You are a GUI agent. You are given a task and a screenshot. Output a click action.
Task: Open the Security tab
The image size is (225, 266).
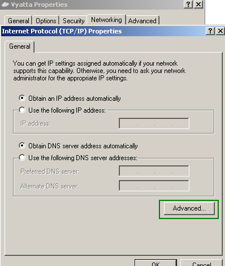tap(73, 20)
